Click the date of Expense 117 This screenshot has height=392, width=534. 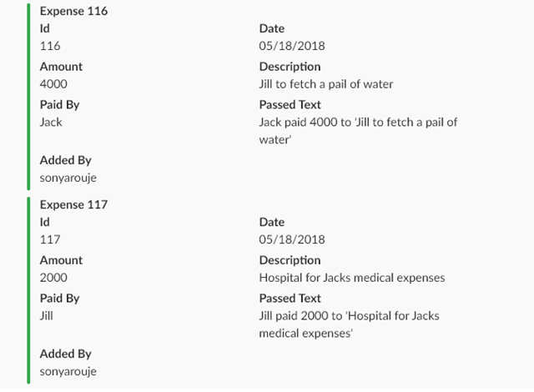(x=291, y=239)
